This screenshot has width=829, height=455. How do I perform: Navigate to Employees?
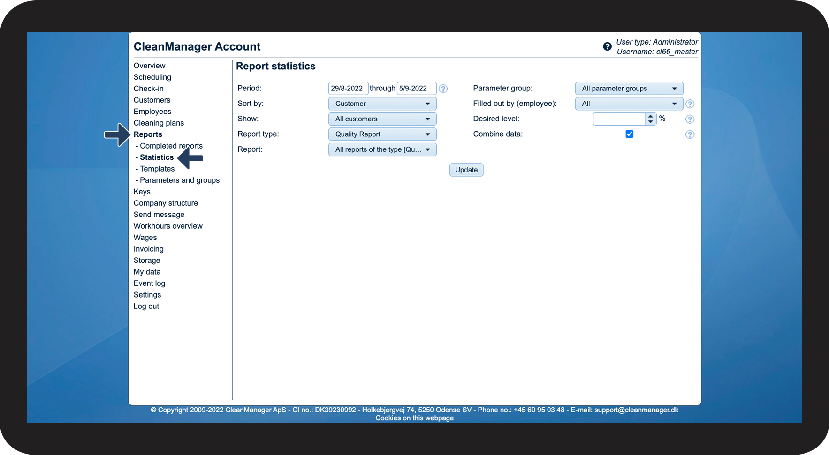click(x=152, y=112)
